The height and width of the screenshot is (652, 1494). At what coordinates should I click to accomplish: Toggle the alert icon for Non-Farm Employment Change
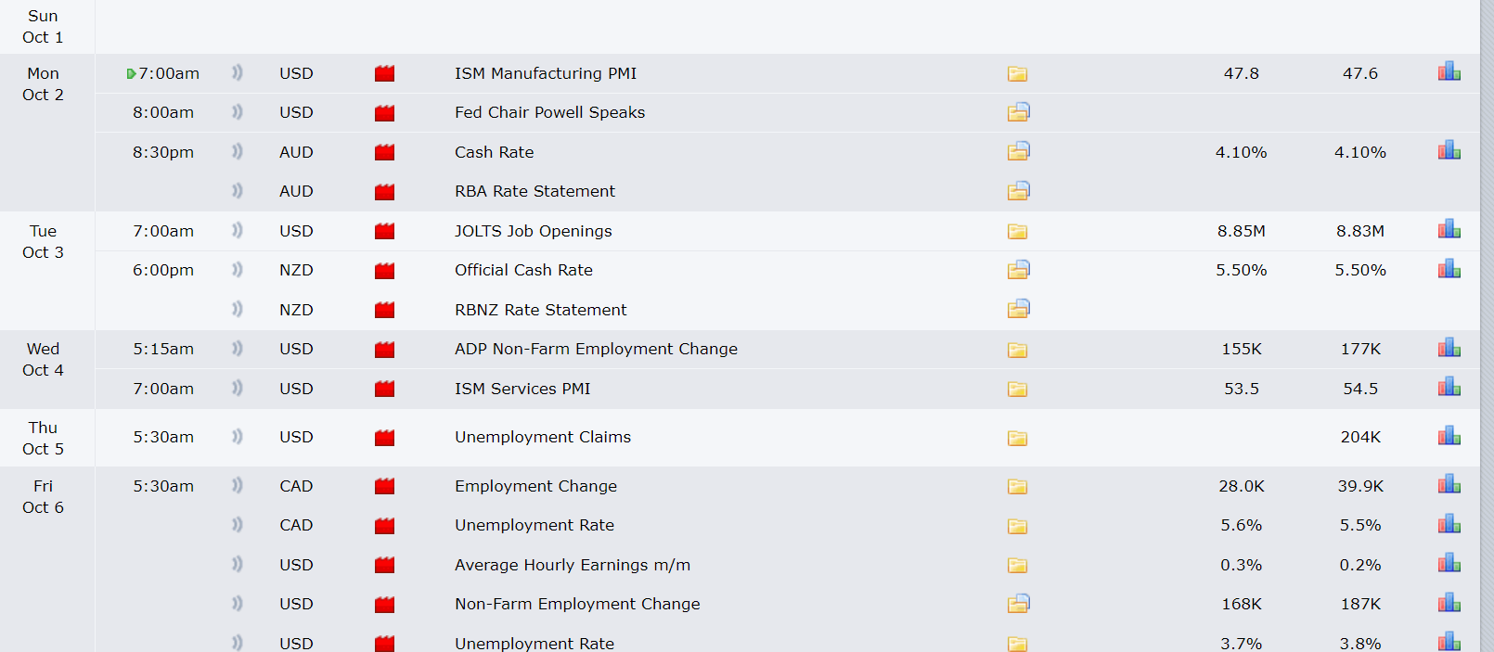(237, 604)
